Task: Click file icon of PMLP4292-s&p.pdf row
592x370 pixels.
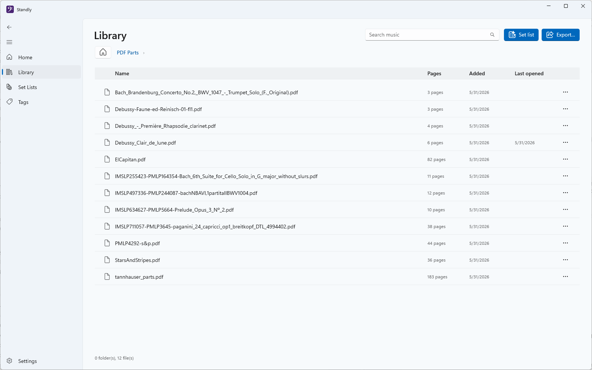Action: pos(107,243)
